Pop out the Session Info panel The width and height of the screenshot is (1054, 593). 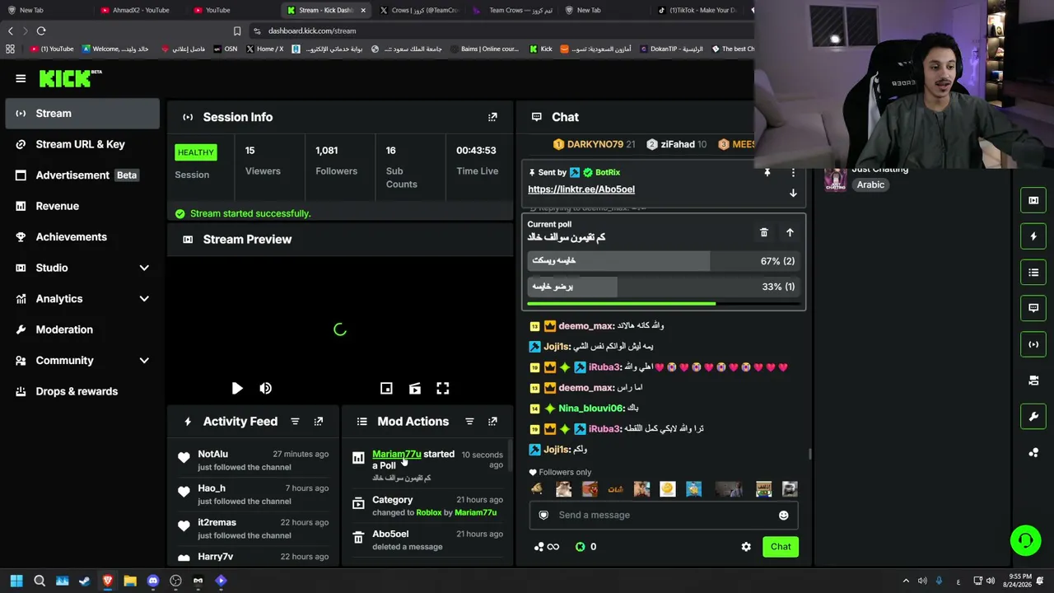[492, 117]
